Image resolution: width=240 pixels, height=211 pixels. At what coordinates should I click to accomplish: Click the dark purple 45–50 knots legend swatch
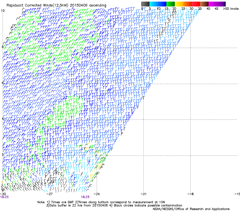click(221, 4)
